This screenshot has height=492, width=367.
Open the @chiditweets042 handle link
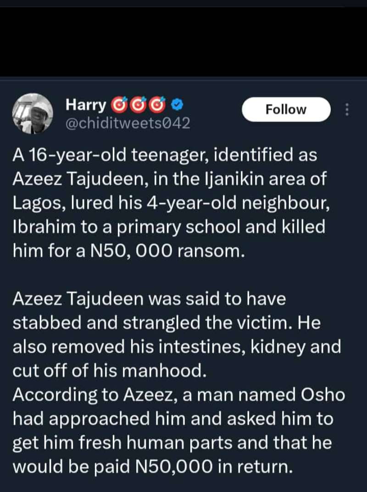128,124
